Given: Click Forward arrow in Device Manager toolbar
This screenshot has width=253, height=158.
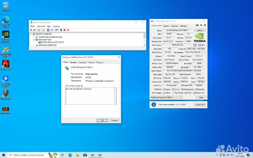Looking at the screenshot, I should (x=34, y=30).
